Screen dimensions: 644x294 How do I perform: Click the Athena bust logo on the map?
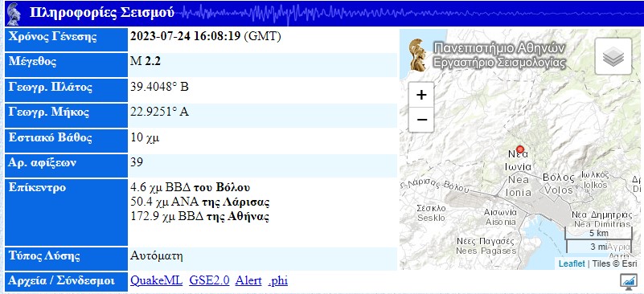[419, 55]
